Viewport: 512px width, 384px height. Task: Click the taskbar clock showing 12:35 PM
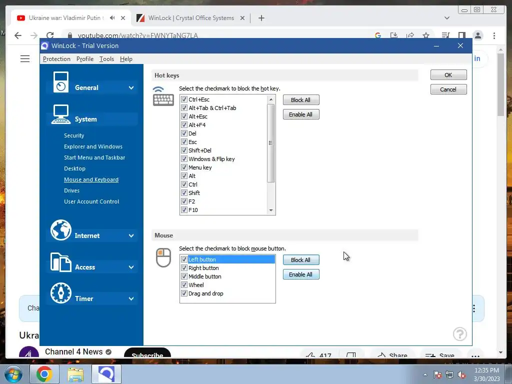(486, 374)
